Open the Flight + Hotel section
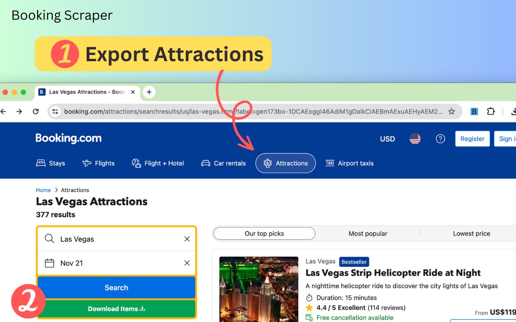The image size is (516, 322). point(158,163)
